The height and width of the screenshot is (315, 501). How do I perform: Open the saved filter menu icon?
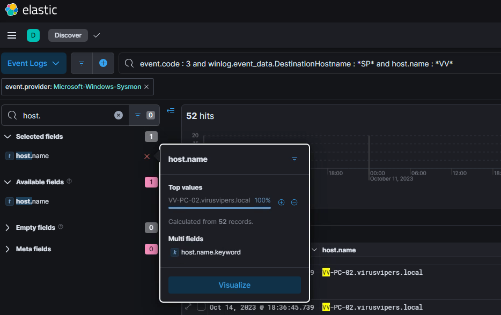click(82, 63)
